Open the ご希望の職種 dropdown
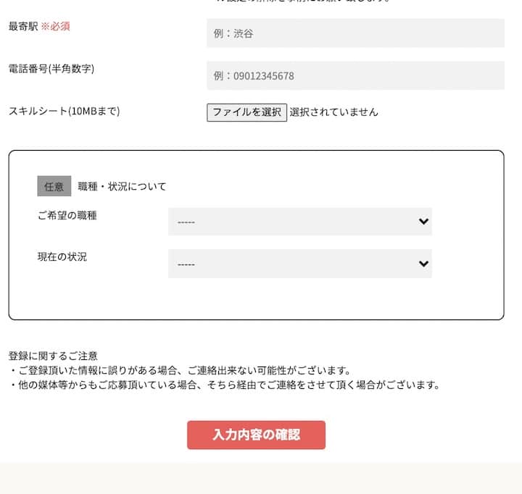Image resolution: width=522 pixels, height=494 pixels. [x=299, y=222]
